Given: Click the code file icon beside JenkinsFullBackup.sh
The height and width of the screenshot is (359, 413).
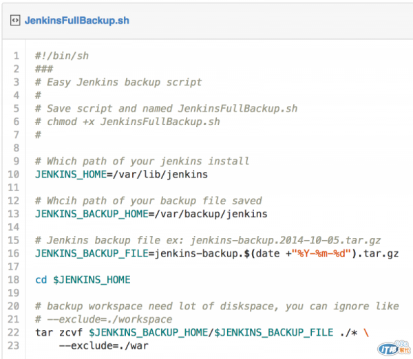Looking at the screenshot, I should tap(15, 20).
